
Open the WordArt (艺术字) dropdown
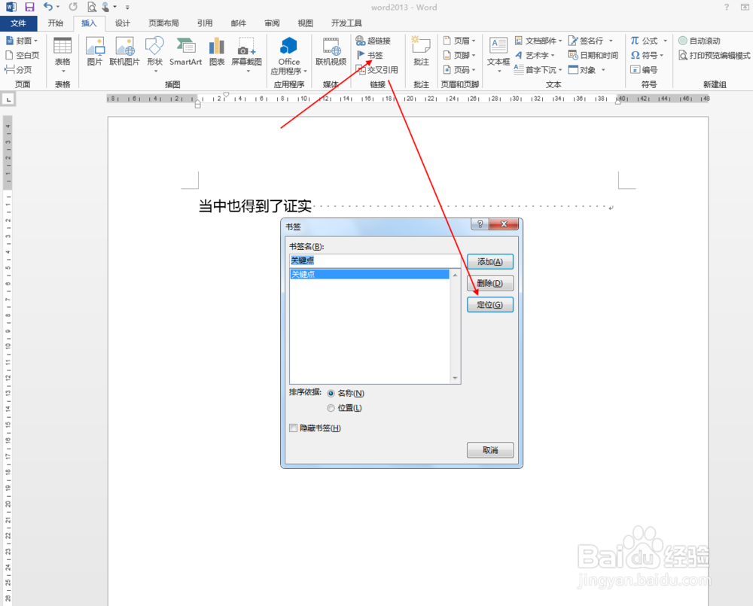tap(535, 55)
